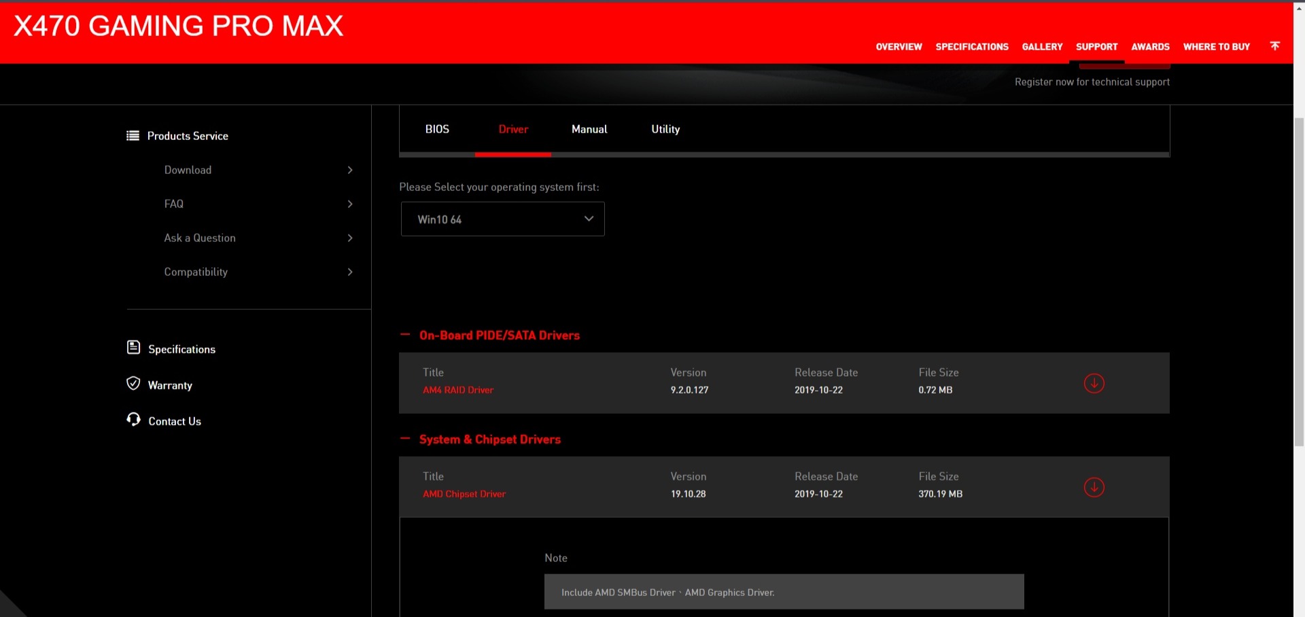Viewport: 1305px width, 617px height.
Task: Download the AMD Chipset Driver via arrow icon
Action: 1094,487
